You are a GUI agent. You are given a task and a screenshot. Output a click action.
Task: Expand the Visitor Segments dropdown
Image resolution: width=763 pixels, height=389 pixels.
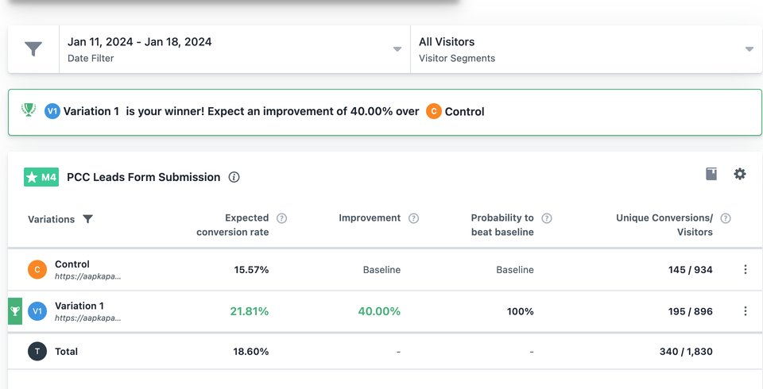[x=585, y=49]
